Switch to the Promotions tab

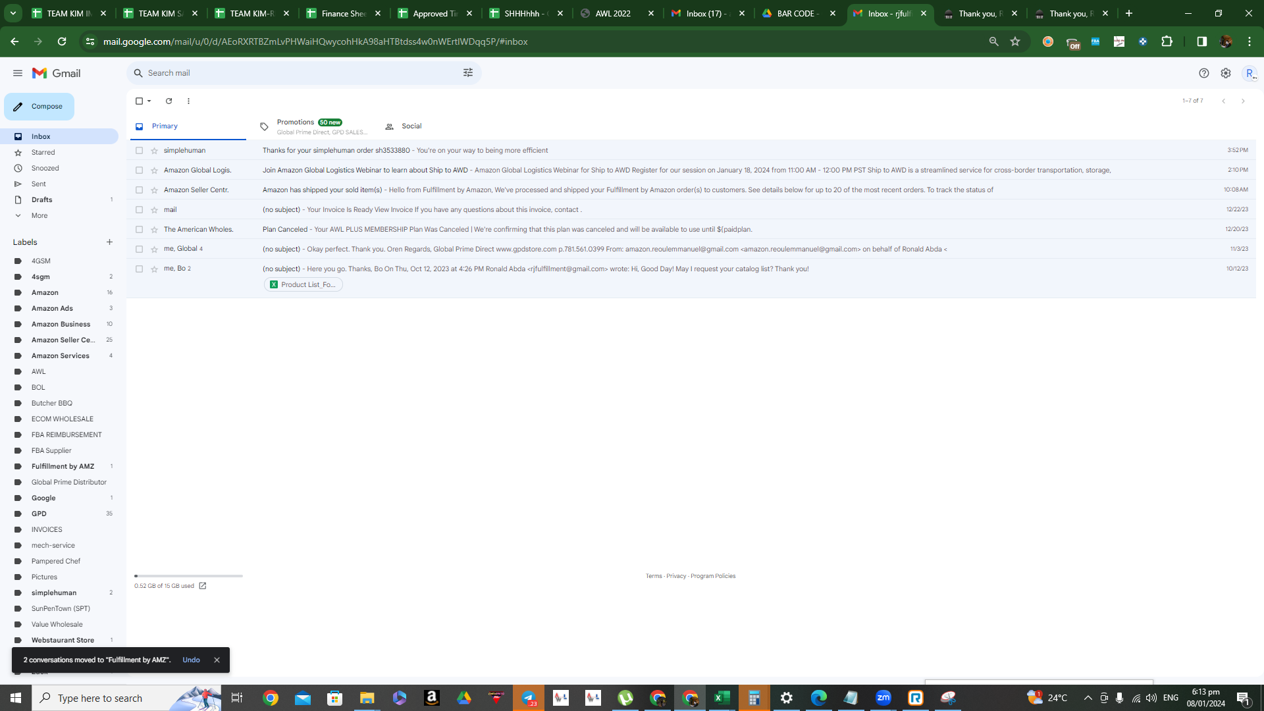pos(315,126)
